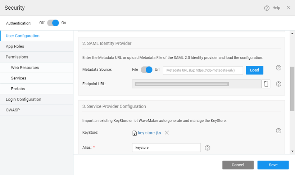This screenshot has width=295, height=175.
Task: Copy the Endpoint URL to clipboard
Action: pyautogui.click(x=266, y=84)
